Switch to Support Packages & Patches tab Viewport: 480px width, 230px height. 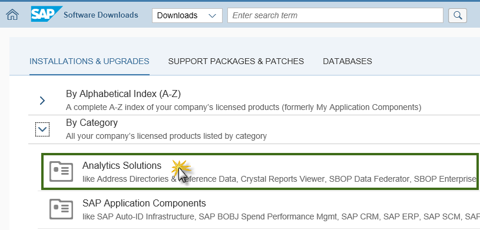click(x=236, y=61)
